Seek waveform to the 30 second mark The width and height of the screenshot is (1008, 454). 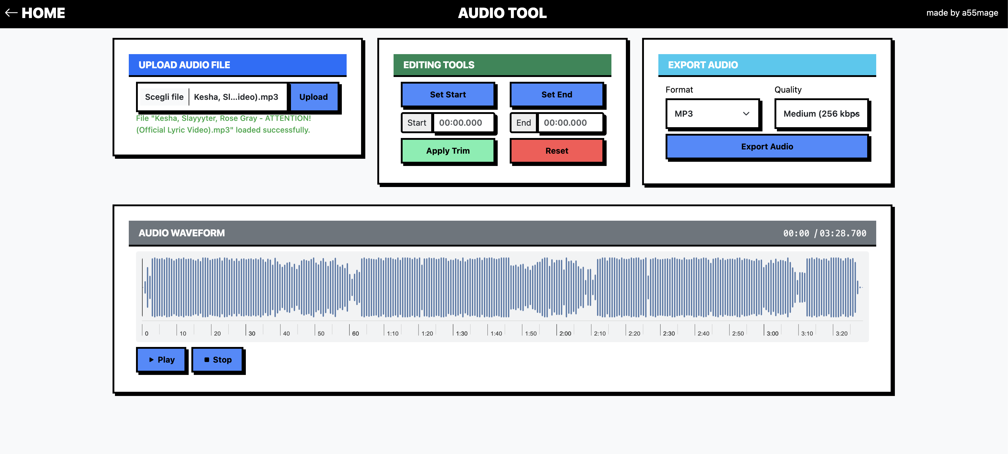(x=246, y=287)
